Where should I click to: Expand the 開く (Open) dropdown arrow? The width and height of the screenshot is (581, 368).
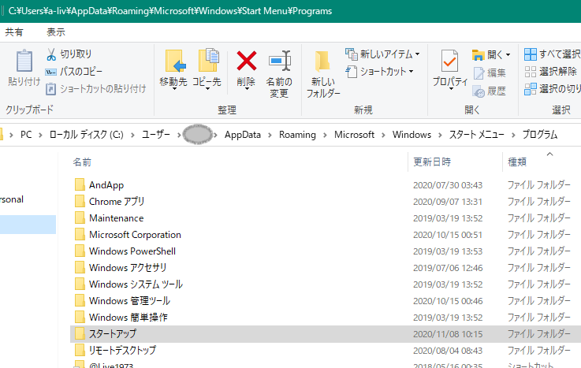[x=508, y=54]
